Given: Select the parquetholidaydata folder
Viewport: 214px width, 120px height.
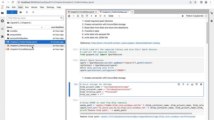Looking at the screenshot, I should 35,38.
